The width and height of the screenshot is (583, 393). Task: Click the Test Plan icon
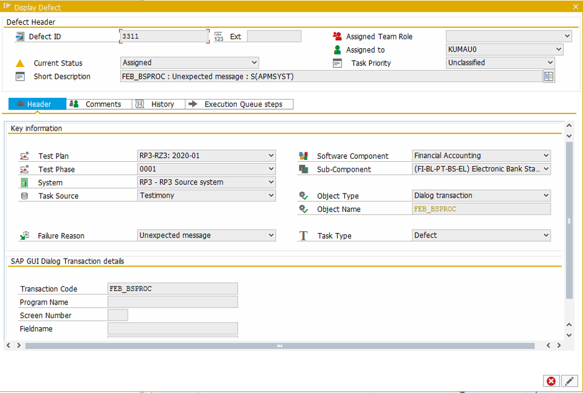pos(24,156)
